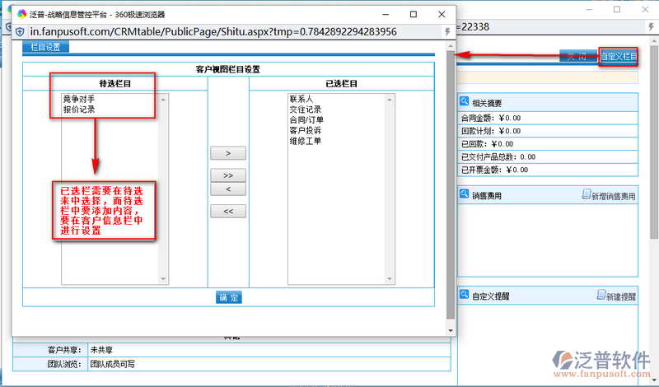Select 报价记录 in the 待选栏目 list
659x387 pixels.
coord(79,110)
